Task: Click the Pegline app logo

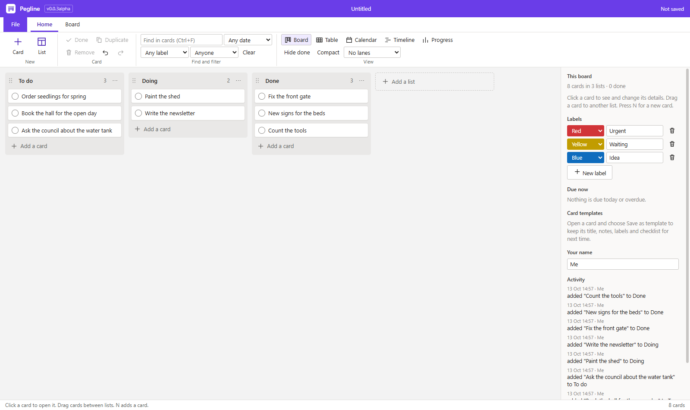Action: [11, 9]
